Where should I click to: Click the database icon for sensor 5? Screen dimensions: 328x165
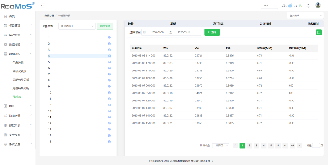(x=109, y=62)
